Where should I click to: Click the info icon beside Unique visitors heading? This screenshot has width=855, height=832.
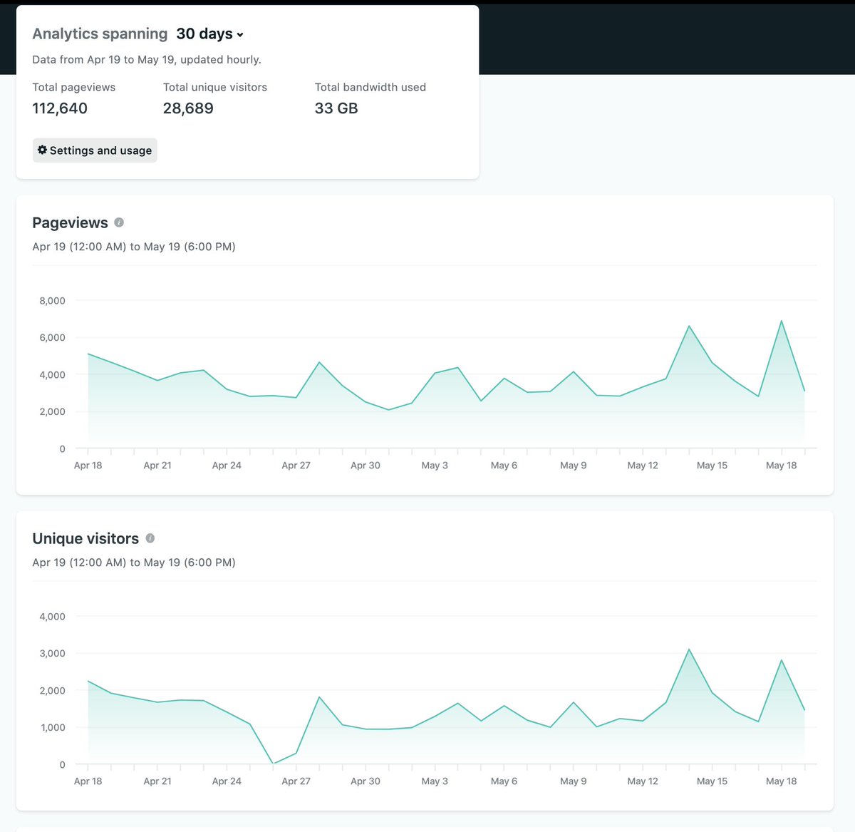150,538
